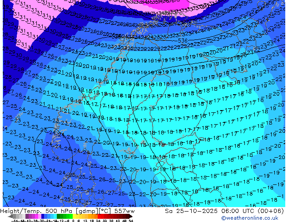Click the 'Height/Temp. 500 hPa' map title
The image size is (288, 222).
pos(36,211)
